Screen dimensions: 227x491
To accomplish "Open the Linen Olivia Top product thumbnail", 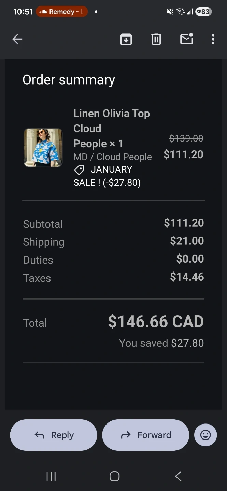I will 43,148.
